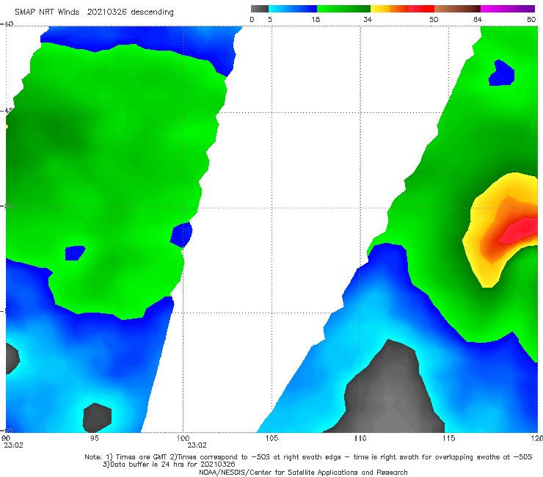This screenshot has width=543, height=477.
Task: Click the green segment of the color bar
Action: pos(343,9)
